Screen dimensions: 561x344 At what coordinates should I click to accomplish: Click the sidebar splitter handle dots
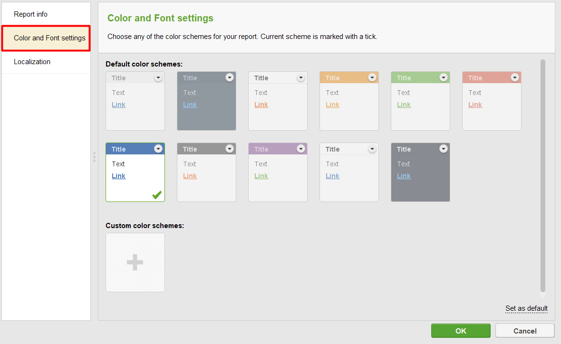[94, 157]
